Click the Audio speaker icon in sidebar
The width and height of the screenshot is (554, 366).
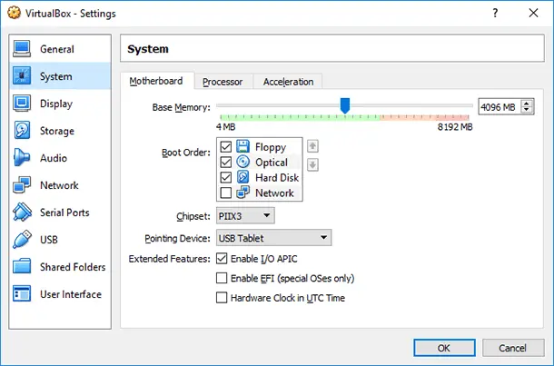coord(22,157)
